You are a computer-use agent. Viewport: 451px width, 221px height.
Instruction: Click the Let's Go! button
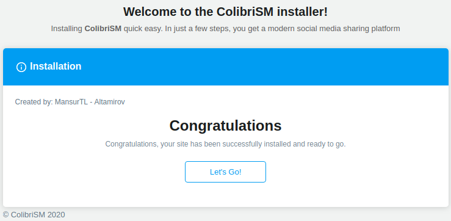click(225, 172)
